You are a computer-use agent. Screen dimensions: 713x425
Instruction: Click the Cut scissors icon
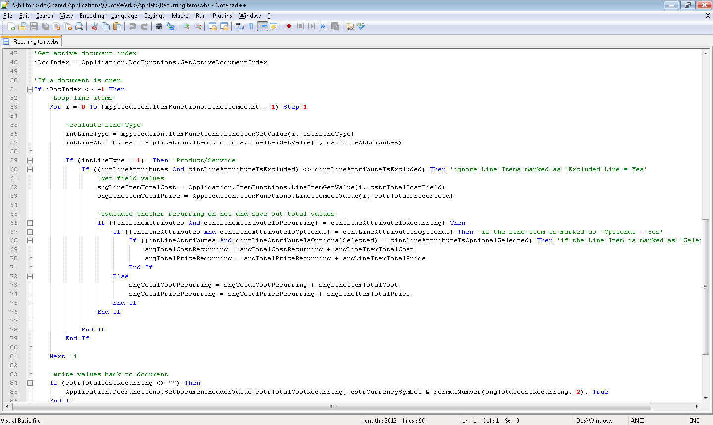[94, 26]
